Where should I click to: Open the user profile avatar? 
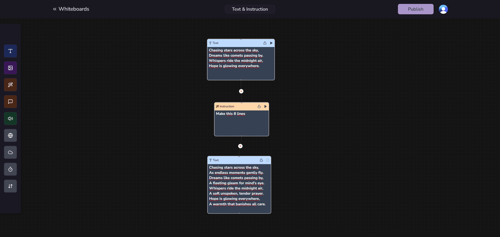443,9
